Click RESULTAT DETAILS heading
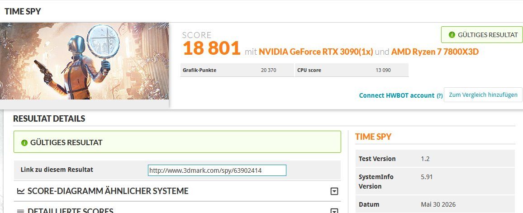Screen dimensions: 523x213 point(49,118)
